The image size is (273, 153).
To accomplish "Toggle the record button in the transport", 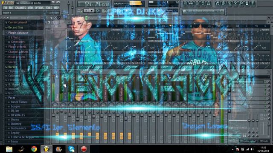I will 98,11.
